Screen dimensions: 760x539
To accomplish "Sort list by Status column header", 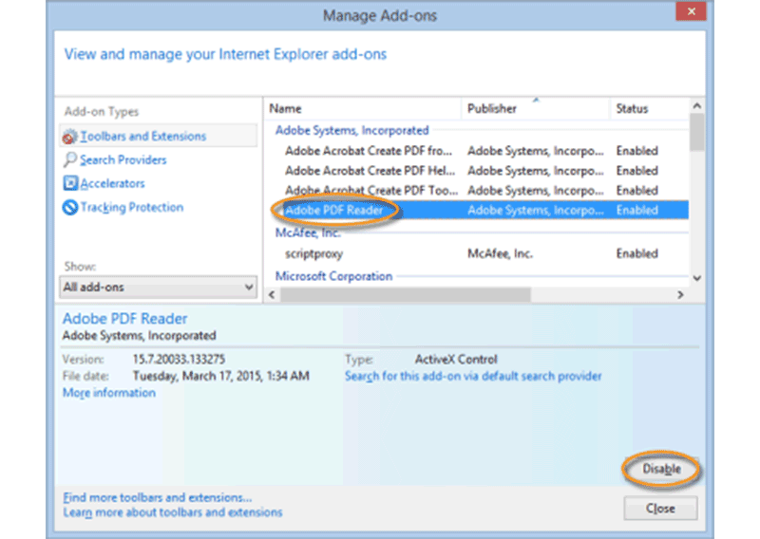I will coord(649,108).
